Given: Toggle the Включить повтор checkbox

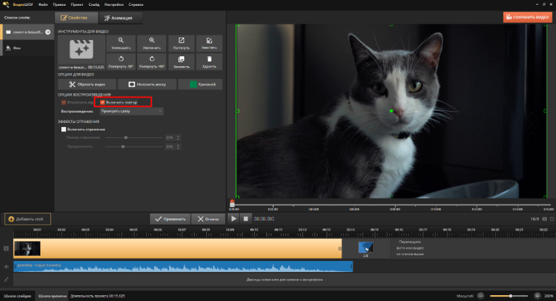Looking at the screenshot, I should tap(102, 102).
